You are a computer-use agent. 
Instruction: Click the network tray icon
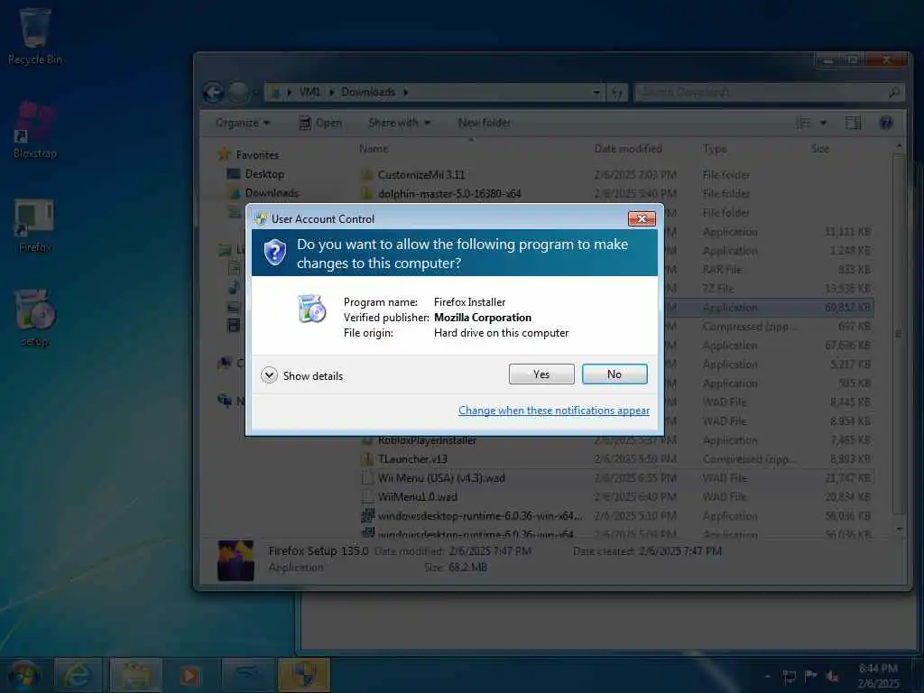(x=789, y=677)
